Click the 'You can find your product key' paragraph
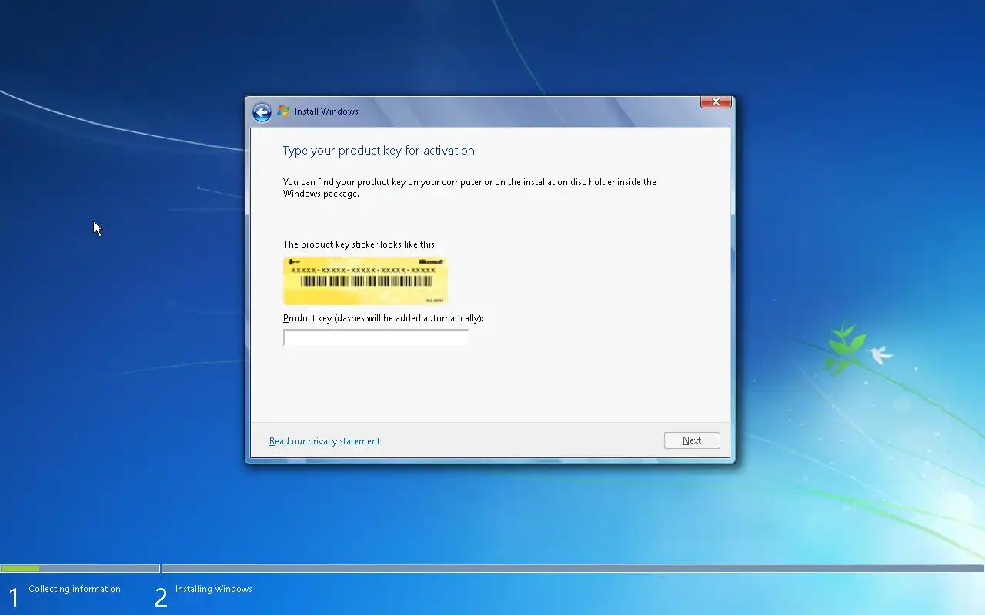This screenshot has width=985, height=615. pyautogui.click(x=469, y=188)
